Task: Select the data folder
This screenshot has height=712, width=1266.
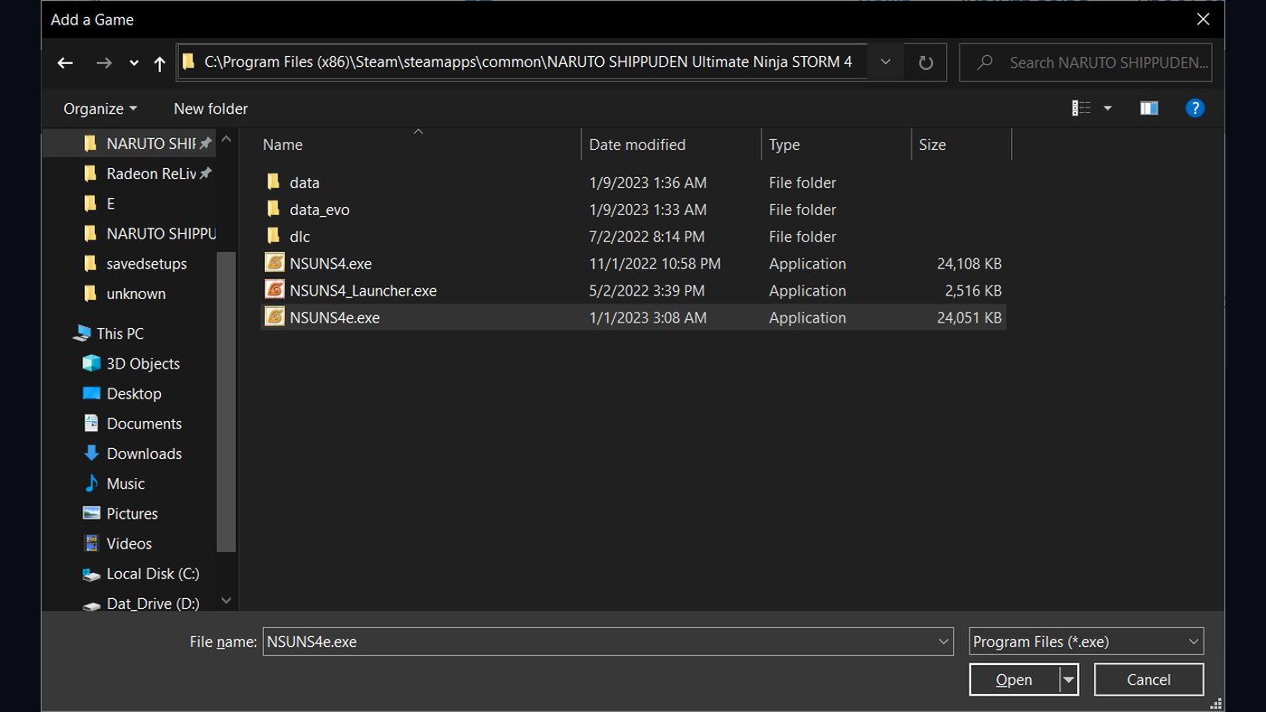Action: (x=633, y=183)
